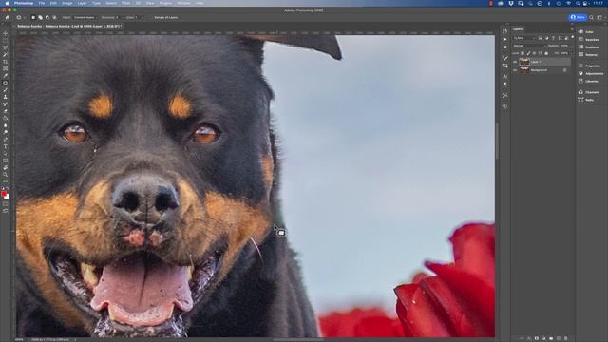Screen dimensions: 608x342
Task: Open the Normal blend mode dropdown
Action: (x=529, y=46)
